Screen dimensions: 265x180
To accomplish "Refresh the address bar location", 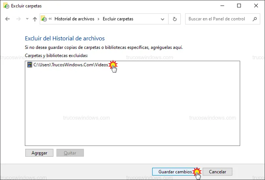I will (x=174, y=19).
